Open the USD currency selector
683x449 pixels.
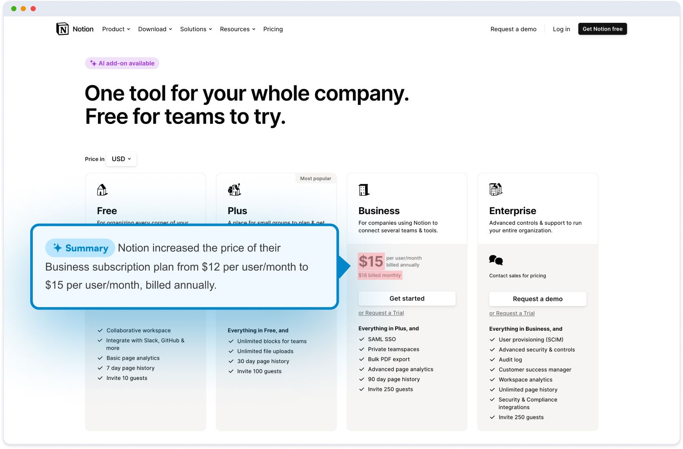[121, 159]
